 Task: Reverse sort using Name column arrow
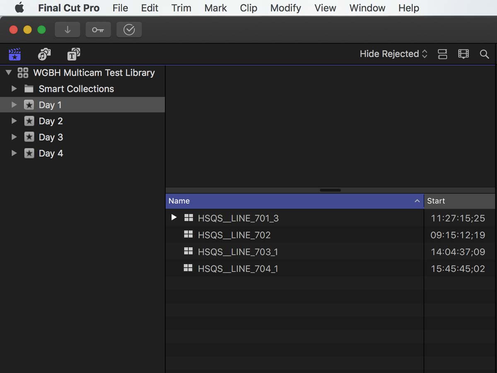(417, 201)
